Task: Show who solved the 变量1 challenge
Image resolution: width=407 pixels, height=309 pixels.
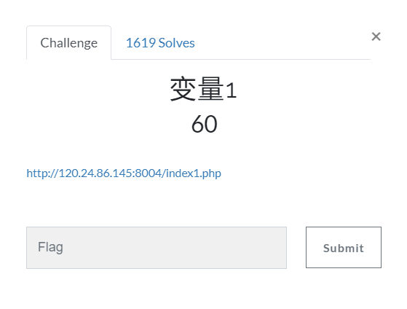Action: [160, 43]
